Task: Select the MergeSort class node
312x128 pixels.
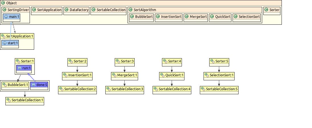Action: 196,17
